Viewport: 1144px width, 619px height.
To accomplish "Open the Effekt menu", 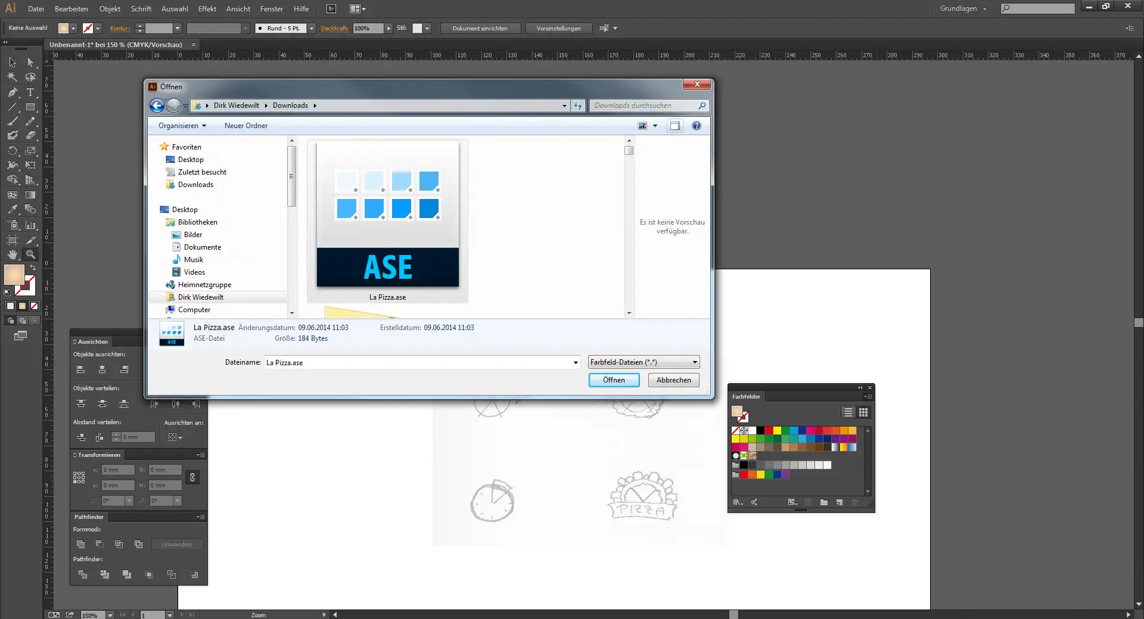I will [207, 9].
